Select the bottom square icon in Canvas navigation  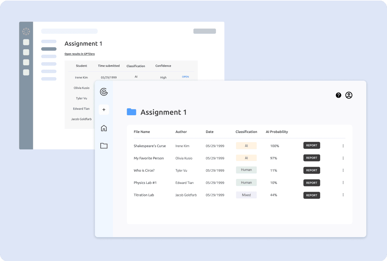click(26, 72)
